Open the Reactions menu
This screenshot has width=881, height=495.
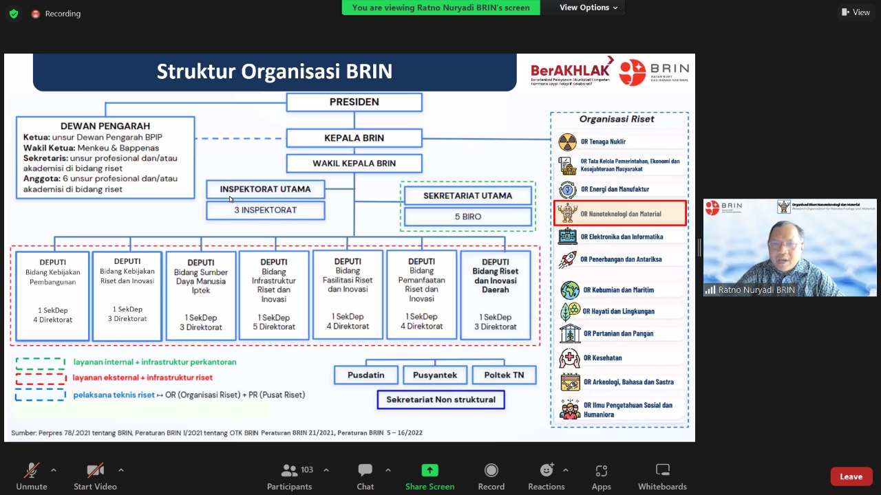[x=546, y=476]
